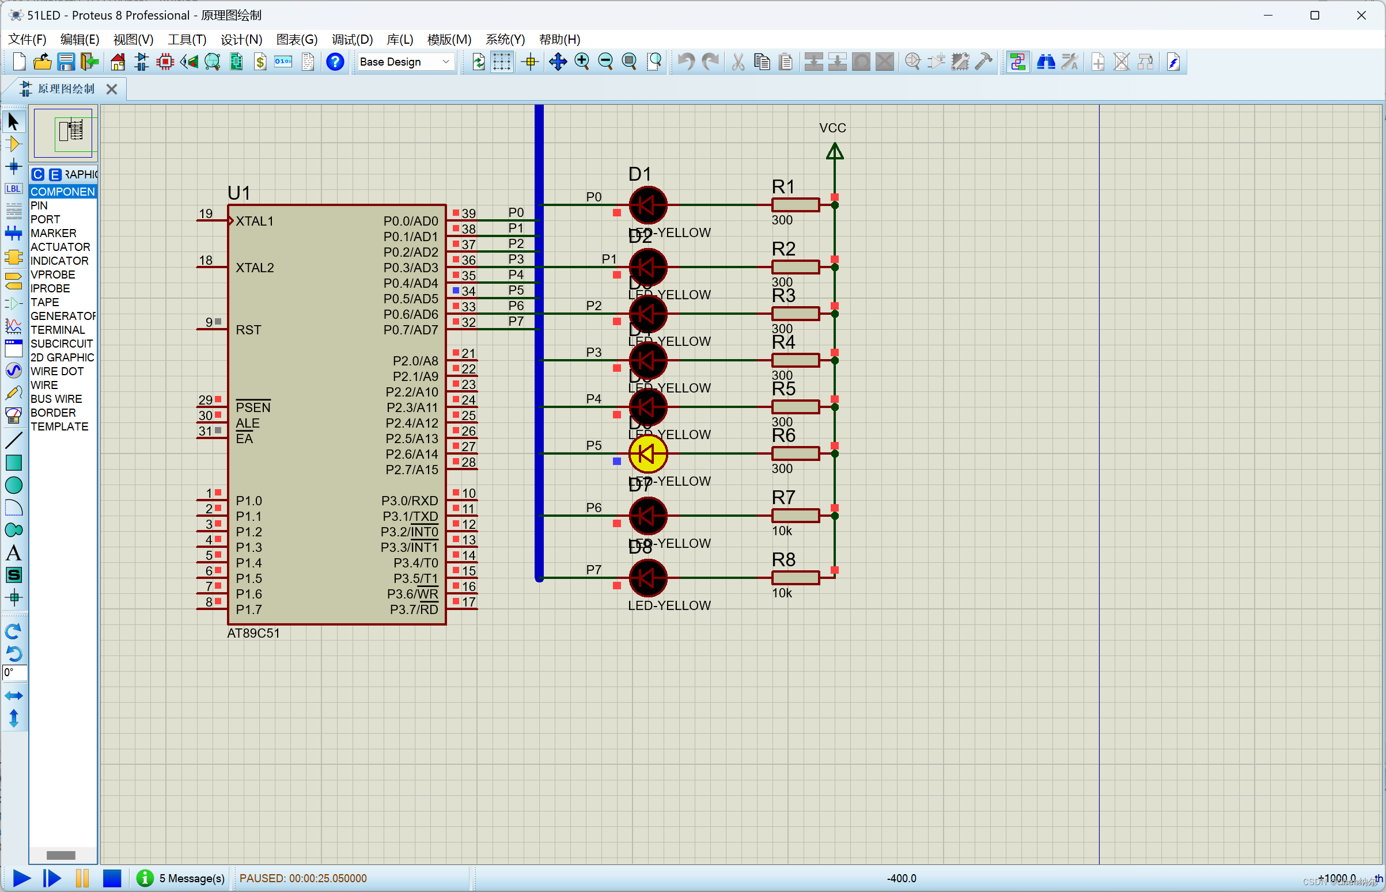Click the Paste clipboard icon
This screenshot has width=1386, height=892.
786,62
